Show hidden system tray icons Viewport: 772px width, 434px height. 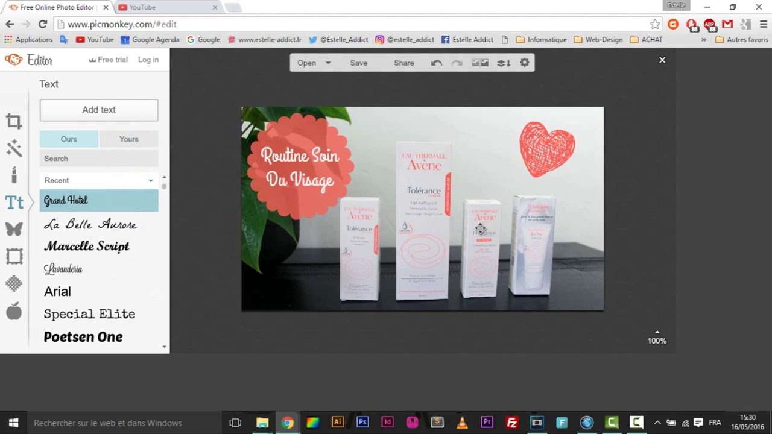pyautogui.click(x=657, y=423)
